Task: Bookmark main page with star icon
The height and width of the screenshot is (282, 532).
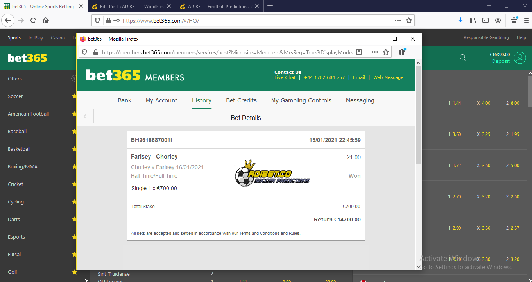Action: pos(409,20)
